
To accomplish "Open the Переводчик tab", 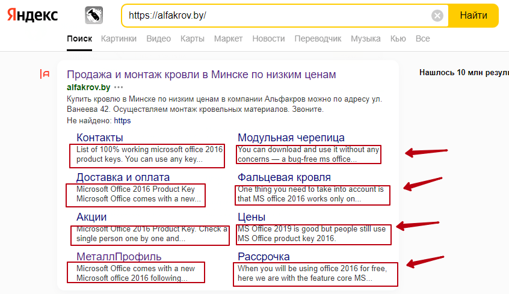I will click(318, 38).
